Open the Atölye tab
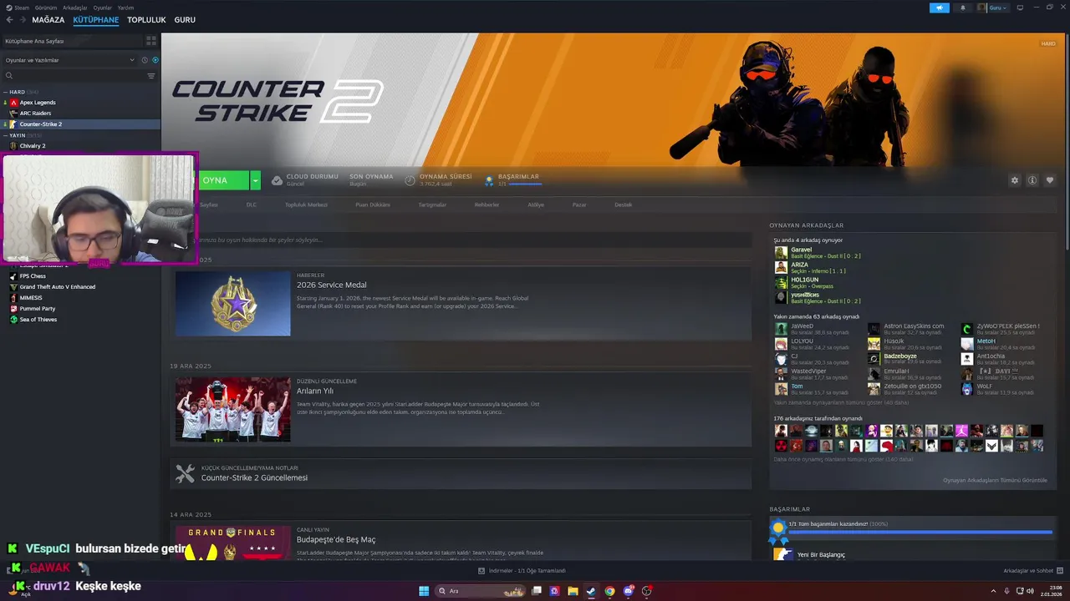 click(536, 205)
